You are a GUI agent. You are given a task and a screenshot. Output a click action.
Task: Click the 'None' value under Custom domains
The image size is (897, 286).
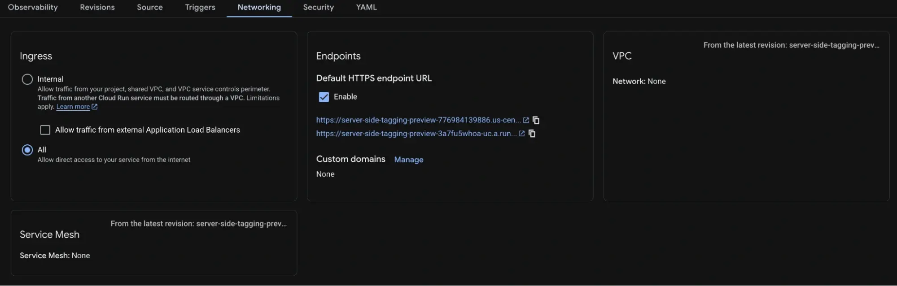click(325, 174)
